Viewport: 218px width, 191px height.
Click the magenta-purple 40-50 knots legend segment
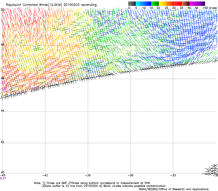[x=197, y=4]
